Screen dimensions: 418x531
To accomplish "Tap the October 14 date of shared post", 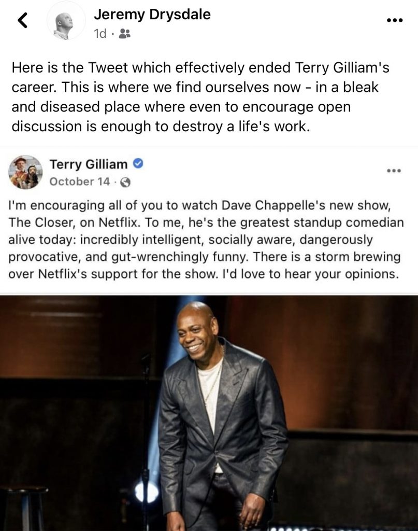I will (80, 181).
